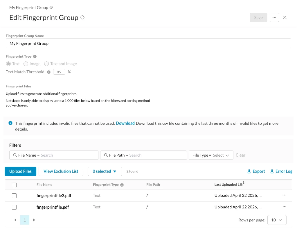Click the info icon in Fingerprint Type column header

pyautogui.click(x=122, y=185)
